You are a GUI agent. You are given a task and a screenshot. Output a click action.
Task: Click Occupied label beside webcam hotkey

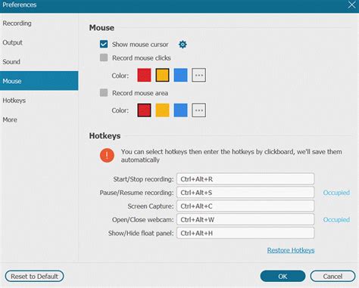(336, 220)
